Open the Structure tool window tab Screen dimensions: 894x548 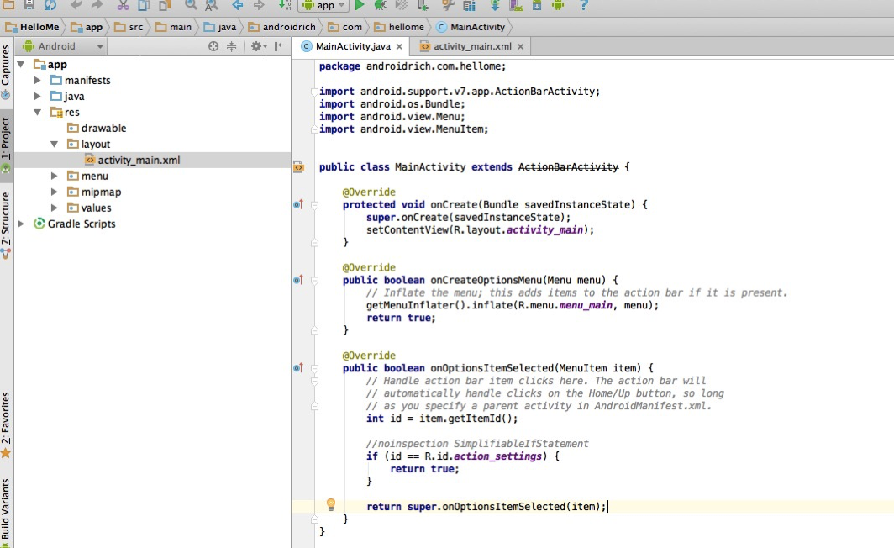(6, 220)
